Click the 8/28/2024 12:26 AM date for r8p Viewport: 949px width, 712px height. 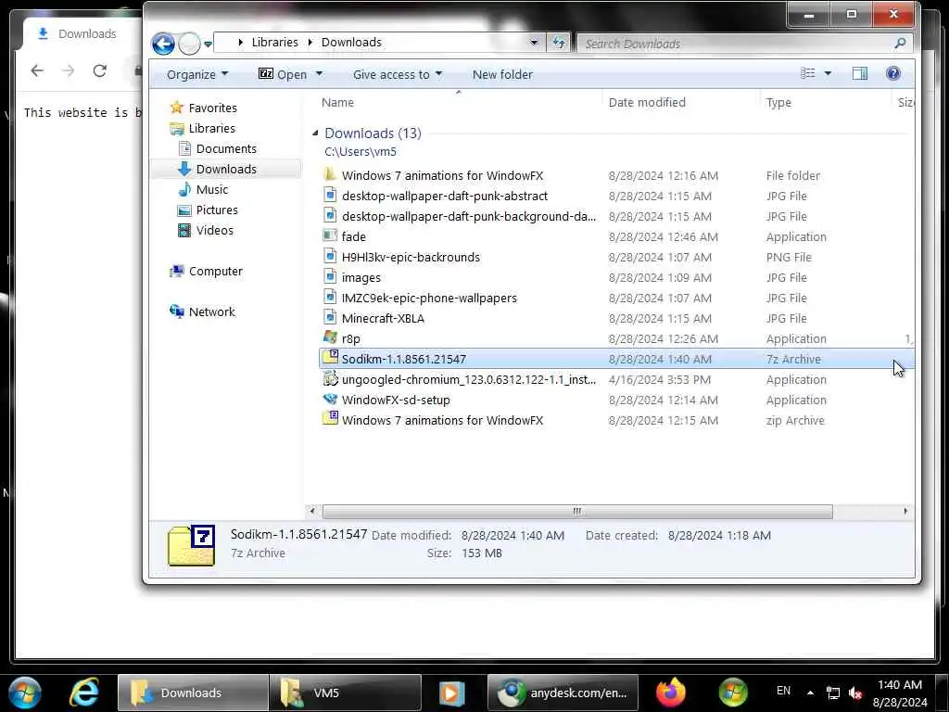point(664,339)
